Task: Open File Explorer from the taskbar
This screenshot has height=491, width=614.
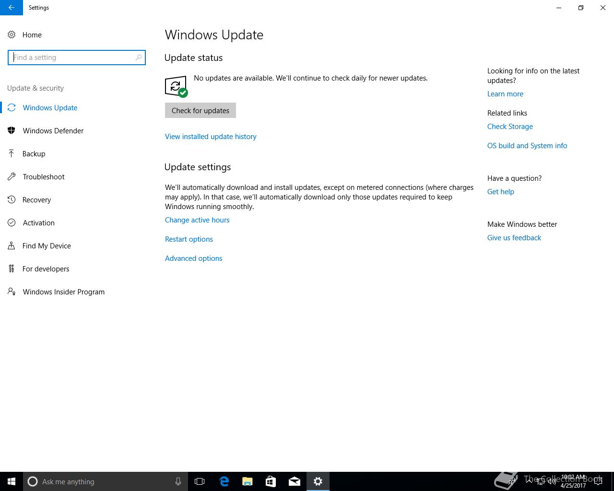Action: [248, 481]
